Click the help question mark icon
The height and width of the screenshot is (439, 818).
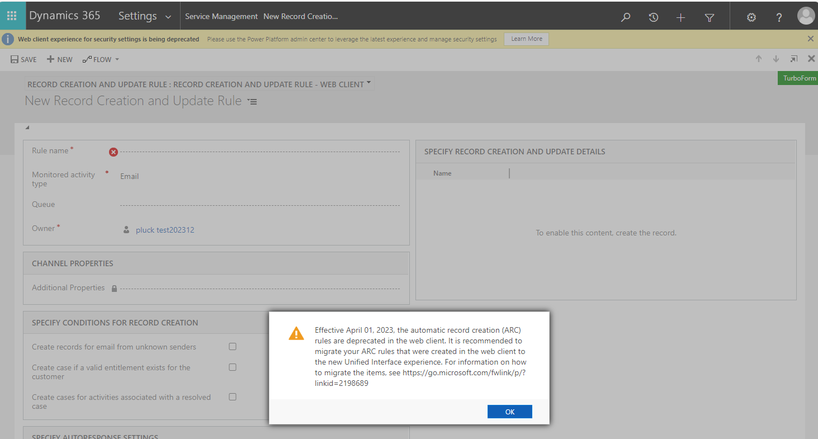(779, 17)
